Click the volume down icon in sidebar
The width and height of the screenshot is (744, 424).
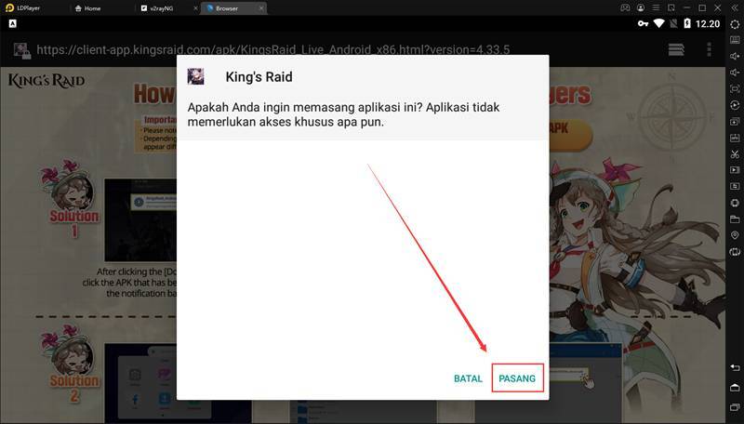[x=735, y=73]
